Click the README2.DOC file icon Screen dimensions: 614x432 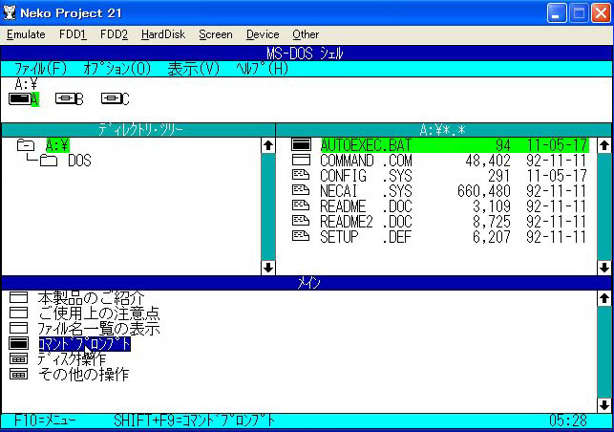(x=301, y=221)
